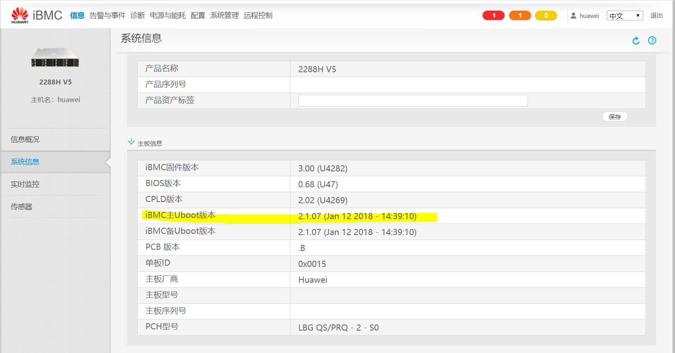Open 传感器 in sidebar

[55, 207]
